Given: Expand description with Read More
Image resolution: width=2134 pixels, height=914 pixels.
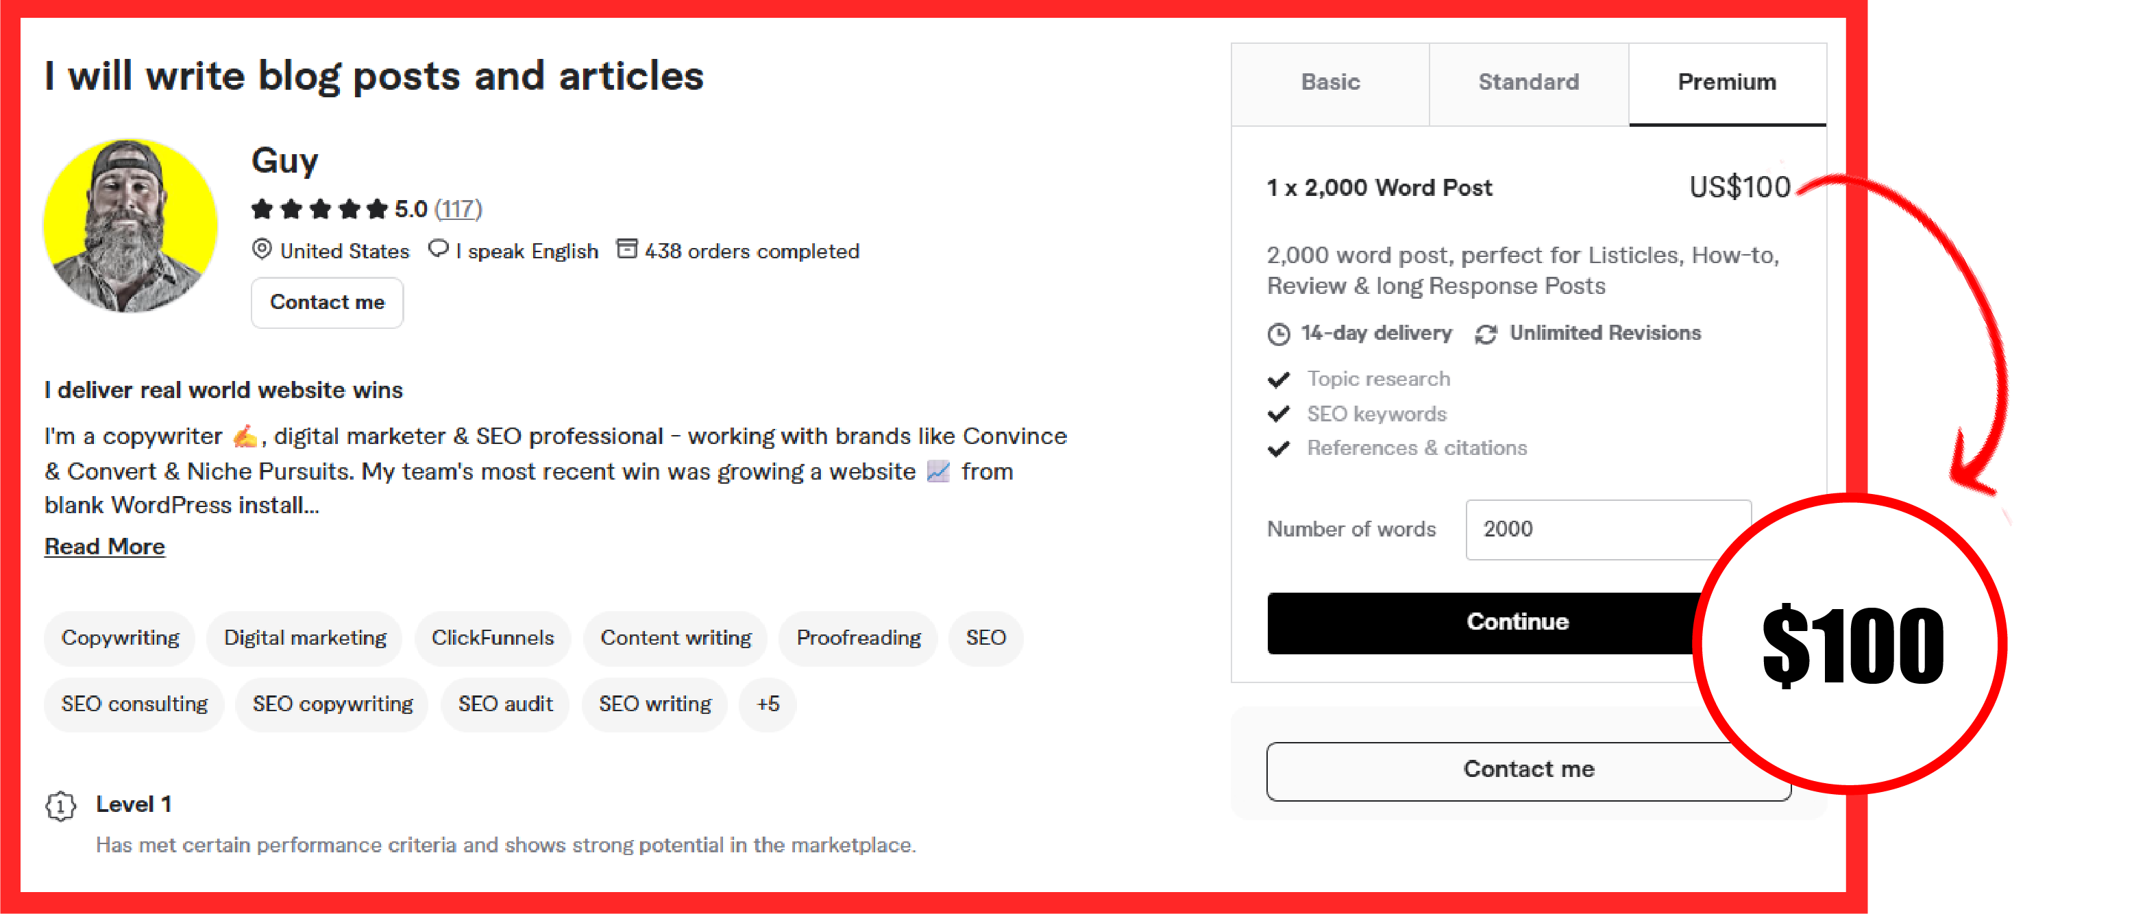Looking at the screenshot, I should 104,547.
